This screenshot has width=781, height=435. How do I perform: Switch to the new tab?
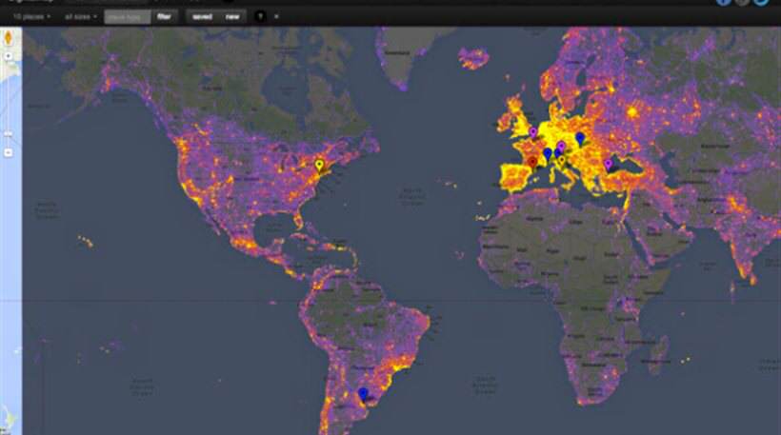pos(231,16)
